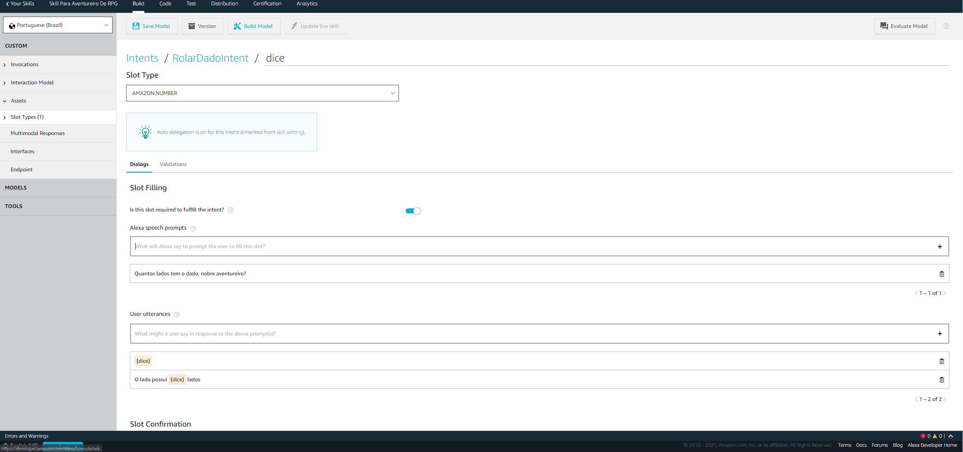Delete the {dice} utterance with trash icon
Screen dimensions: 963x452
point(941,361)
